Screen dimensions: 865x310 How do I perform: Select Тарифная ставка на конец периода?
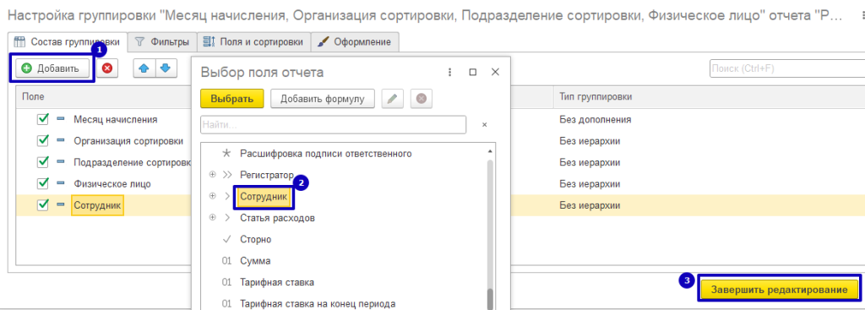[x=318, y=303]
